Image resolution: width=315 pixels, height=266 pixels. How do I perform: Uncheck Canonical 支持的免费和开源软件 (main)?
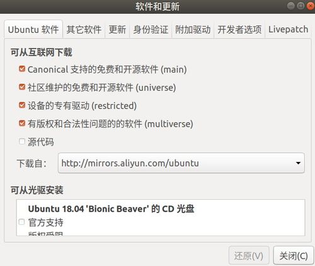click(22, 69)
